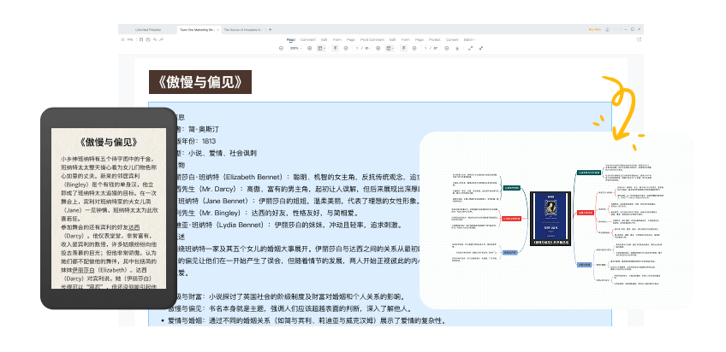This screenshot has width=726, height=352.
Task: Click the print icon in toolbar
Action: (x=148, y=39)
